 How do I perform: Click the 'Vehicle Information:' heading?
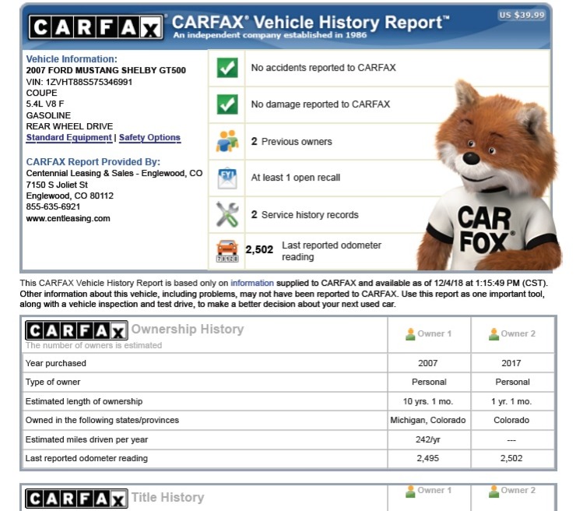pos(72,59)
